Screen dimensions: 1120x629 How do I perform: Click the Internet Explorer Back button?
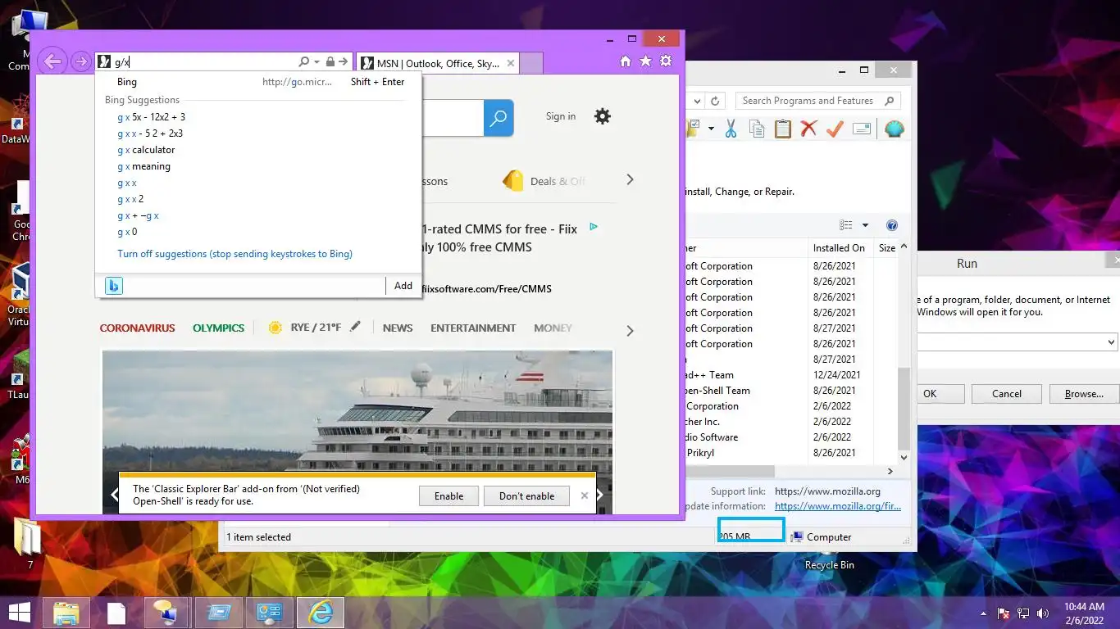tap(52, 61)
